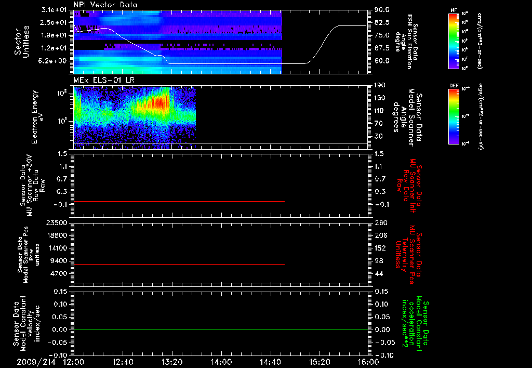The height and width of the screenshot is (368, 532).
Task: Click the right 0.10 acceleration tick label
Action: [381, 304]
